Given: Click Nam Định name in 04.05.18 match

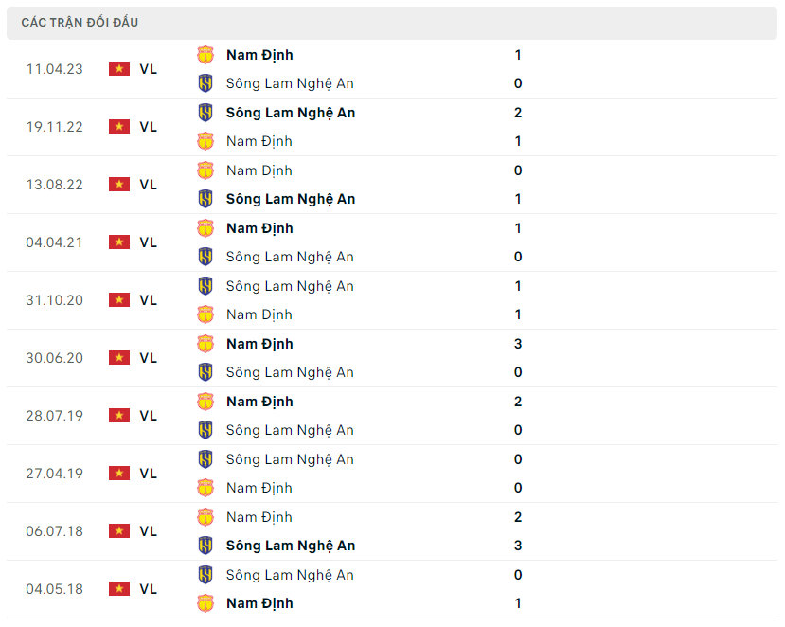Looking at the screenshot, I should tap(259, 603).
